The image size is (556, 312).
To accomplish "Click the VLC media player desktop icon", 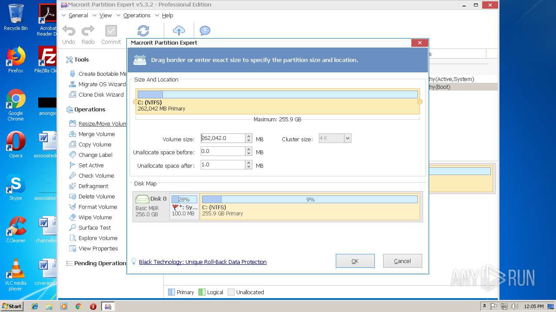I will pyautogui.click(x=16, y=275).
